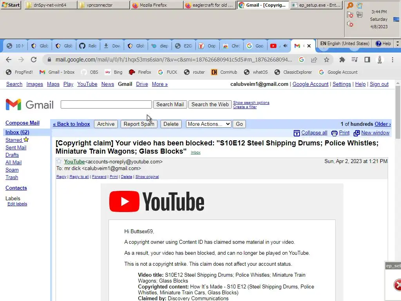Switch to the GitHub Rele tab
The width and height of the screenshot is (401, 301).
coord(88,46)
